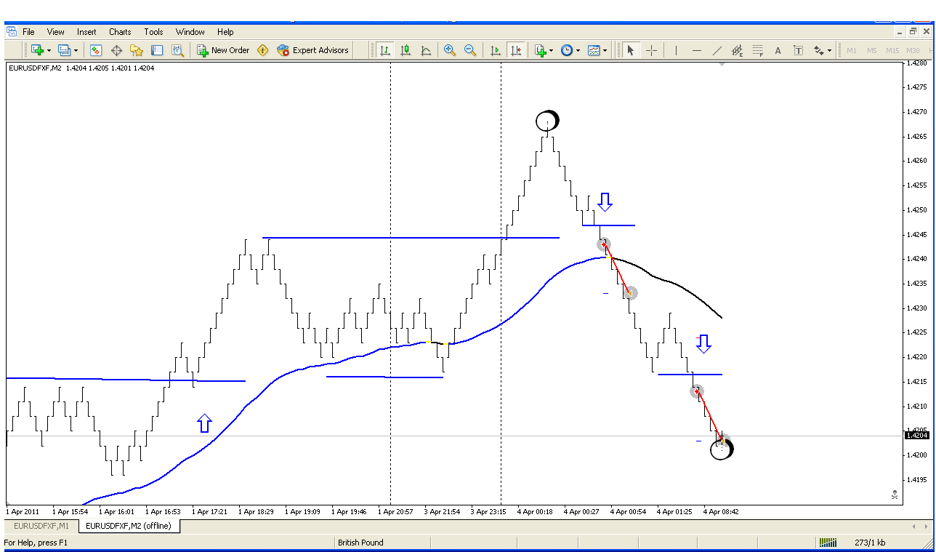Switch chart to candlesticks mode
The image size is (936, 552).
click(x=406, y=50)
